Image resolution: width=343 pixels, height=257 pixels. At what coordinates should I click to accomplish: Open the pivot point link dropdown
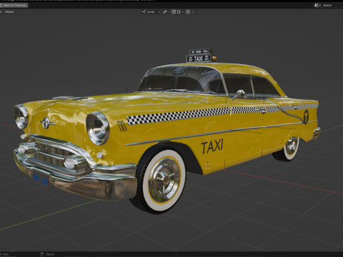(166, 12)
